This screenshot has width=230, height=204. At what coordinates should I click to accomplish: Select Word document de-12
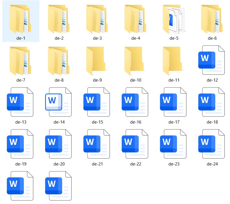pos(212,60)
